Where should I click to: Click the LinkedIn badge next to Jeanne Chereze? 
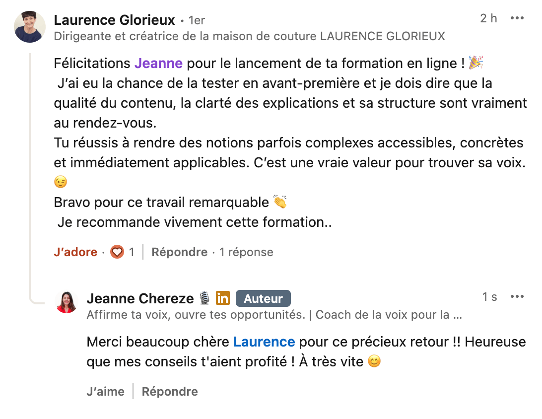[x=223, y=298]
